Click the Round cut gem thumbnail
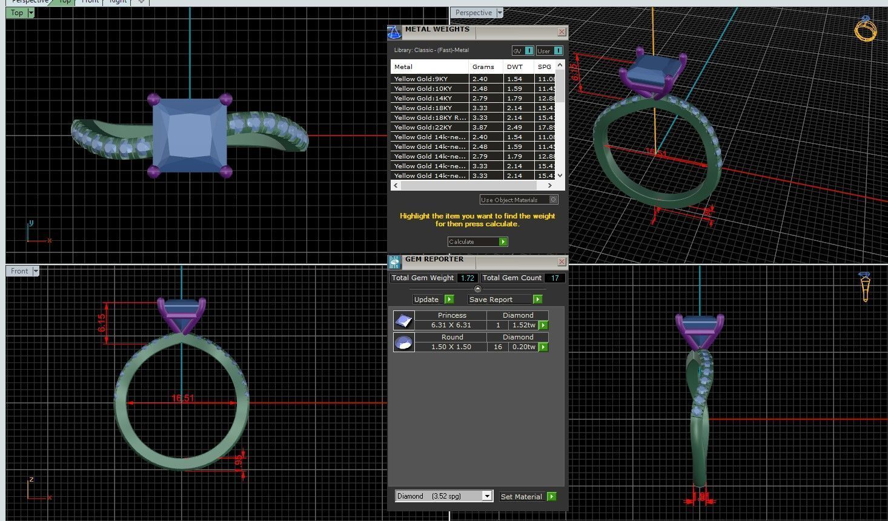This screenshot has width=888, height=521. [404, 342]
